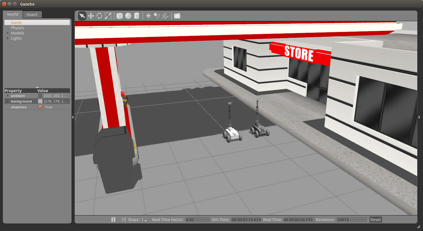Activate the Translate mode tool

coord(91,16)
